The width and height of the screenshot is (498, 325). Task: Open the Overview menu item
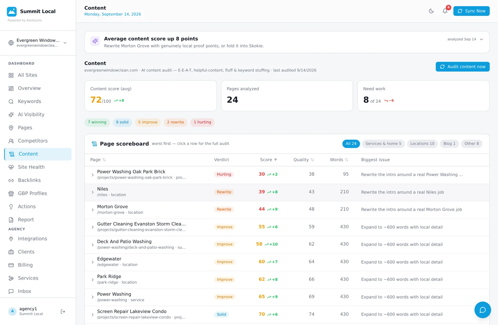[38, 88]
